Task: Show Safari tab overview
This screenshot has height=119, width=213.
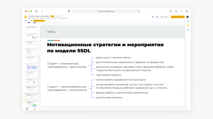Action: point(187,11)
